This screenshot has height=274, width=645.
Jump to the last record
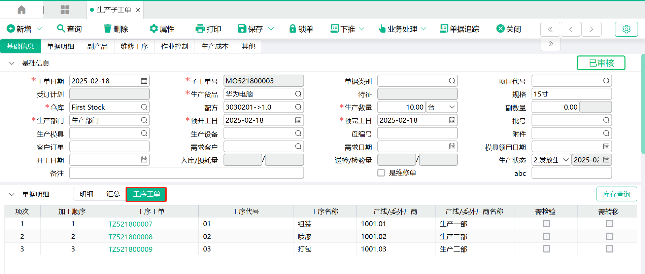pyautogui.click(x=550, y=44)
